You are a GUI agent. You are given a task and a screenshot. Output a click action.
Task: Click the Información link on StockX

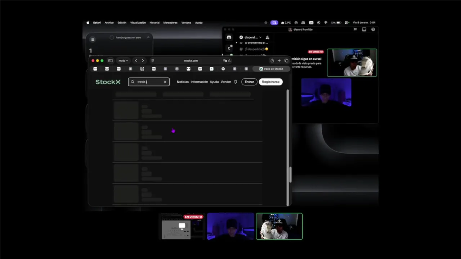pyautogui.click(x=199, y=82)
